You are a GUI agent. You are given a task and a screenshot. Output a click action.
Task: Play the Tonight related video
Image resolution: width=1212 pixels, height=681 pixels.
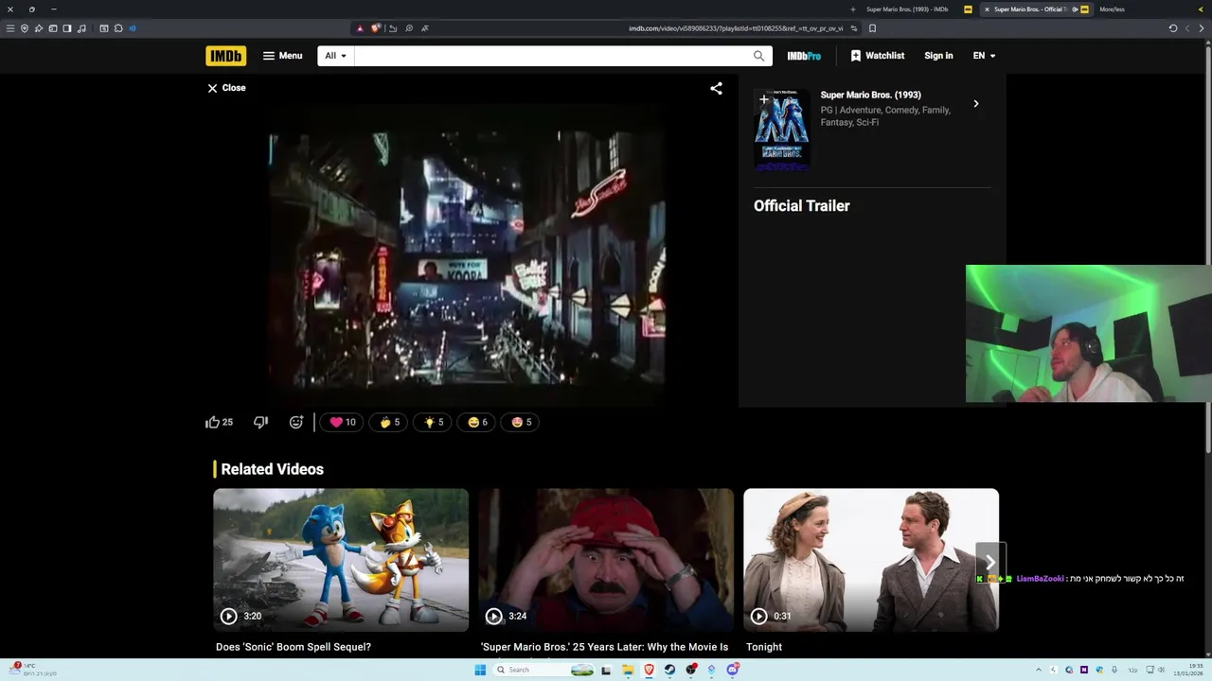(871, 560)
